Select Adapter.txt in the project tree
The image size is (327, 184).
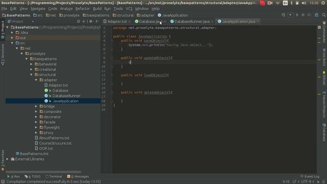[56, 85]
